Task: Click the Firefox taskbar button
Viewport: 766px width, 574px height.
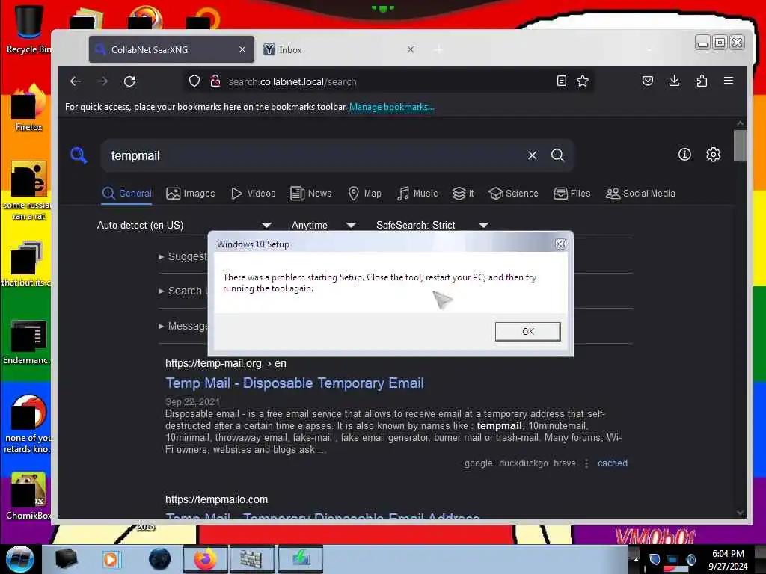Action: point(205,559)
